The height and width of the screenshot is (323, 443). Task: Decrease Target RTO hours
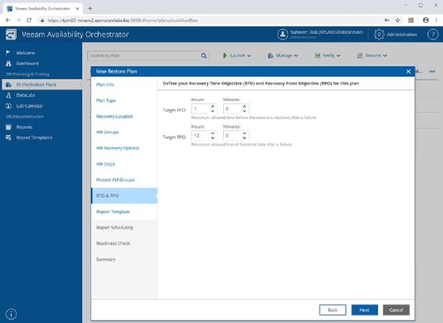pos(213,111)
